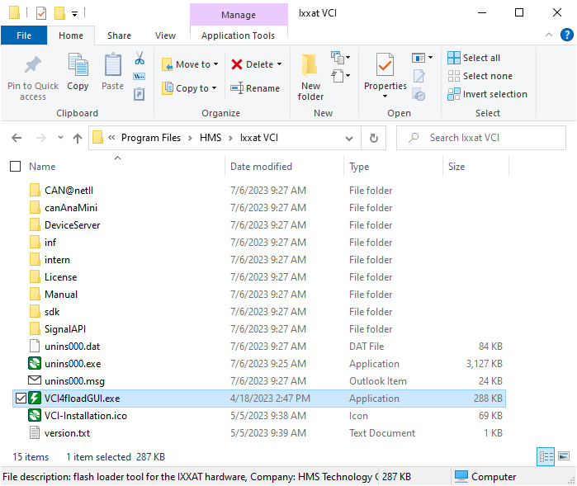Click the VCI-Installation.ico file icon
This screenshot has height=486, width=577.
35,415
